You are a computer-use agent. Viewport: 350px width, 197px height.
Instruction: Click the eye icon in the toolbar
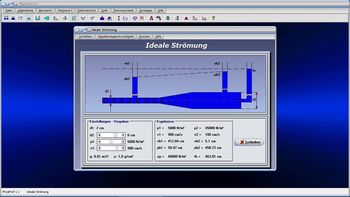point(65,18)
